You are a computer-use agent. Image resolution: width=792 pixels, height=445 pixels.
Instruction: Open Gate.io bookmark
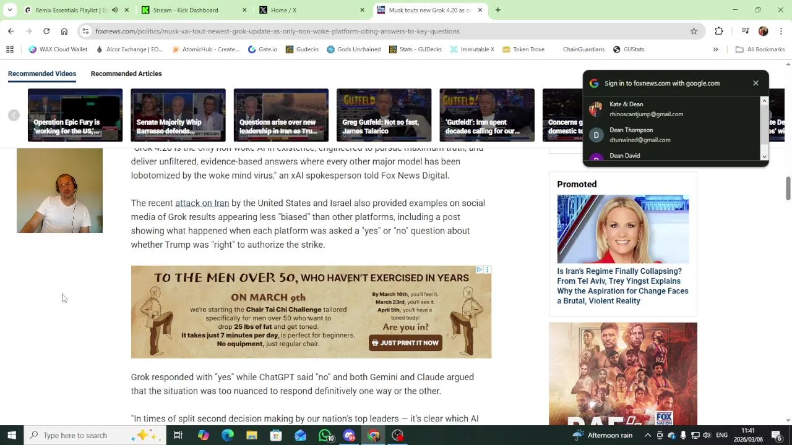click(x=262, y=49)
